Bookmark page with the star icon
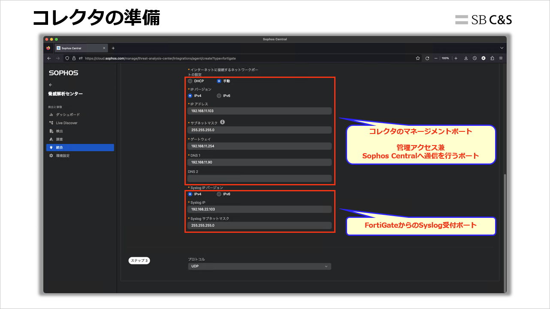The image size is (550, 309). point(418,58)
